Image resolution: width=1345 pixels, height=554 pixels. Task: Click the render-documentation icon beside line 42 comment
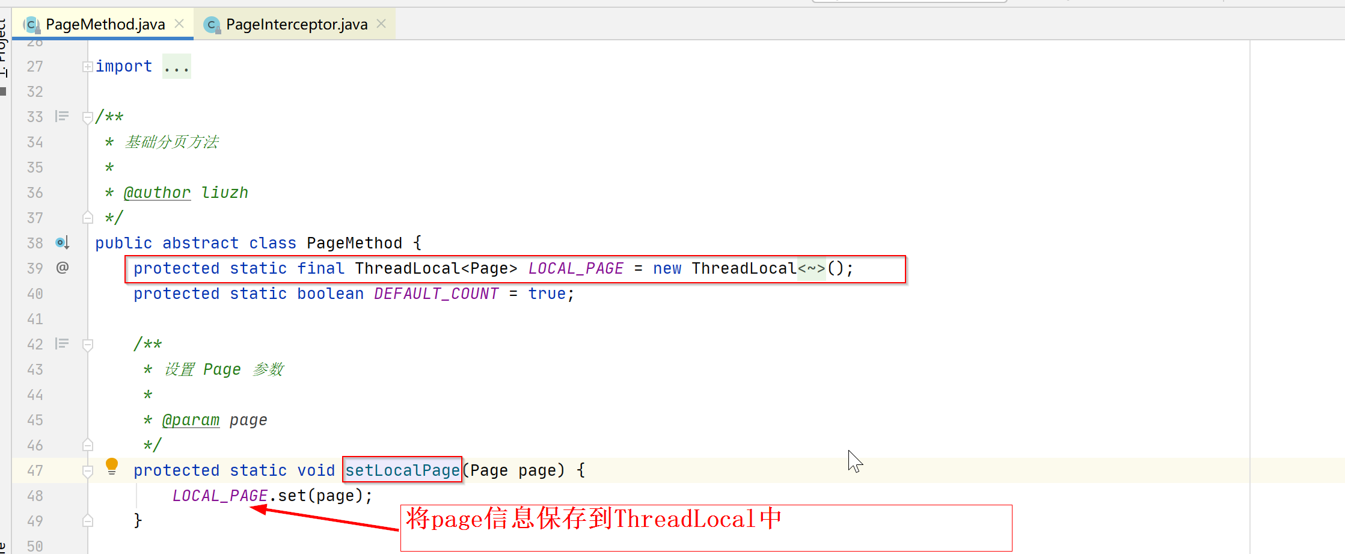[62, 343]
